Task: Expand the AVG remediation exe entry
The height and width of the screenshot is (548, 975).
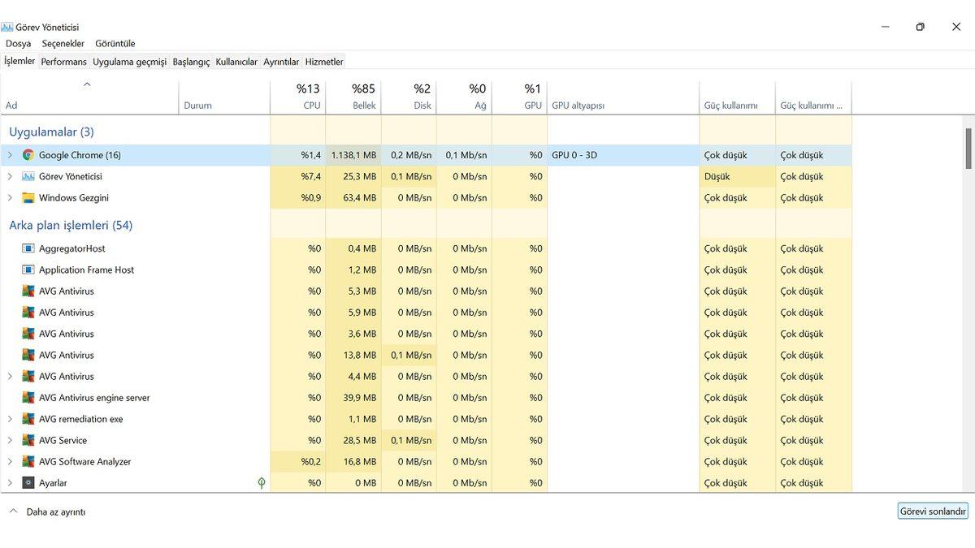Action: [x=9, y=419]
